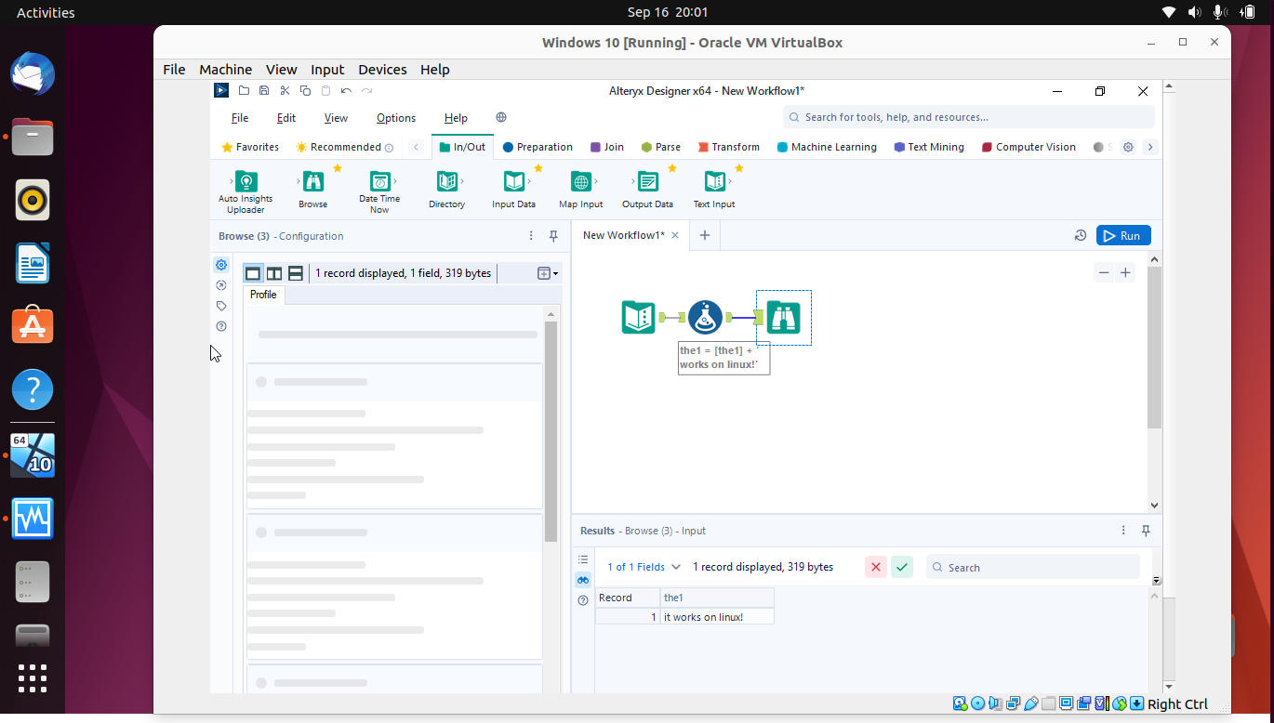Switch to the Preparation tool category
This screenshot has width=1274, height=723.
(537, 146)
